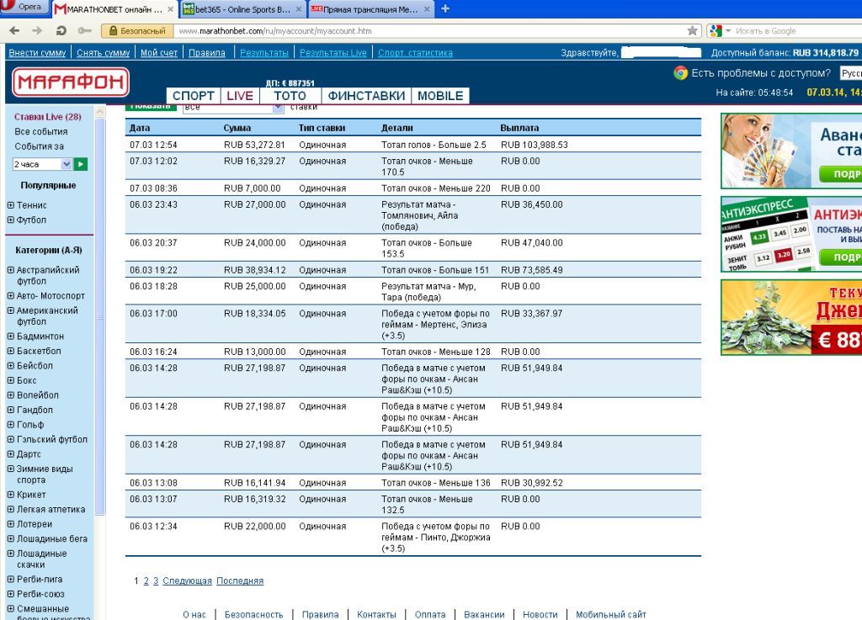Expand the Футбол category
Screen dimensions: 862x620
pyautogui.click(x=10, y=220)
